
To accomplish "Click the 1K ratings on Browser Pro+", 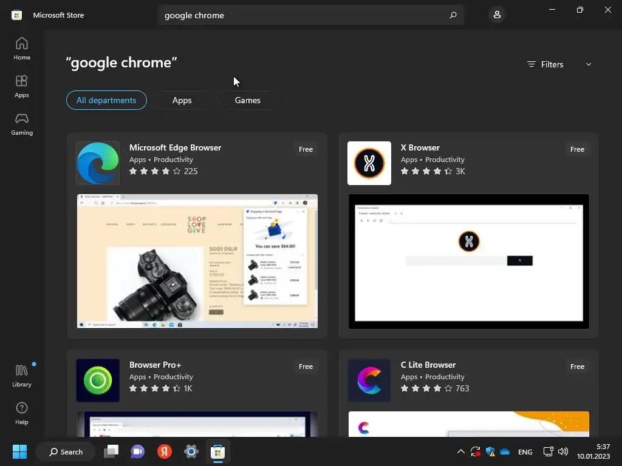I will coord(188,388).
